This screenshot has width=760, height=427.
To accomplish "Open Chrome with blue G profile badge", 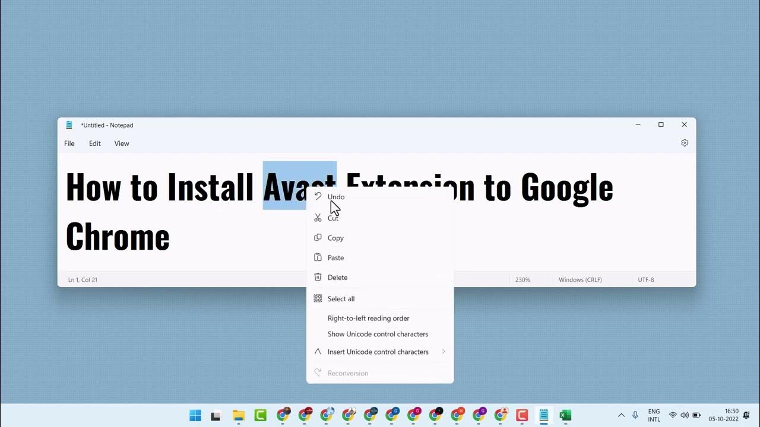I will point(392,415).
